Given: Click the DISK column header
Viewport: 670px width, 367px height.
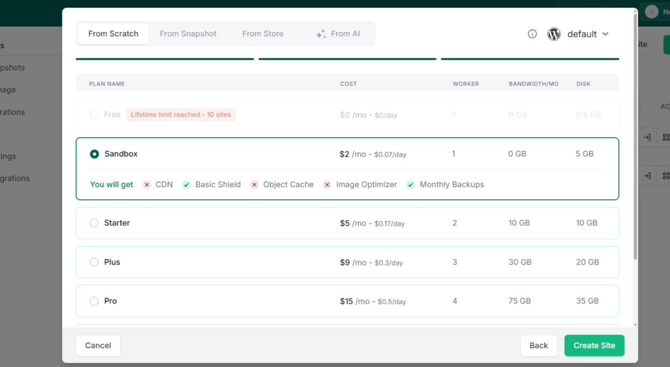Looking at the screenshot, I should click(583, 84).
